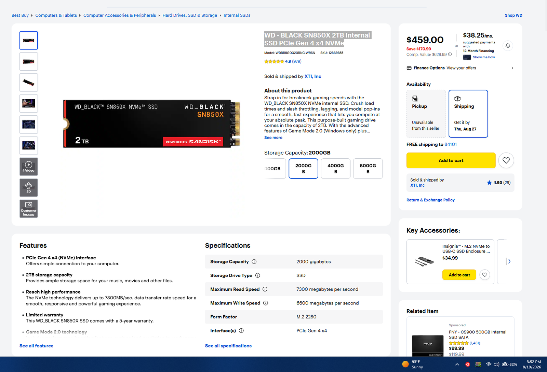Add Insignia SSD enclosure to cart

[459, 275]
